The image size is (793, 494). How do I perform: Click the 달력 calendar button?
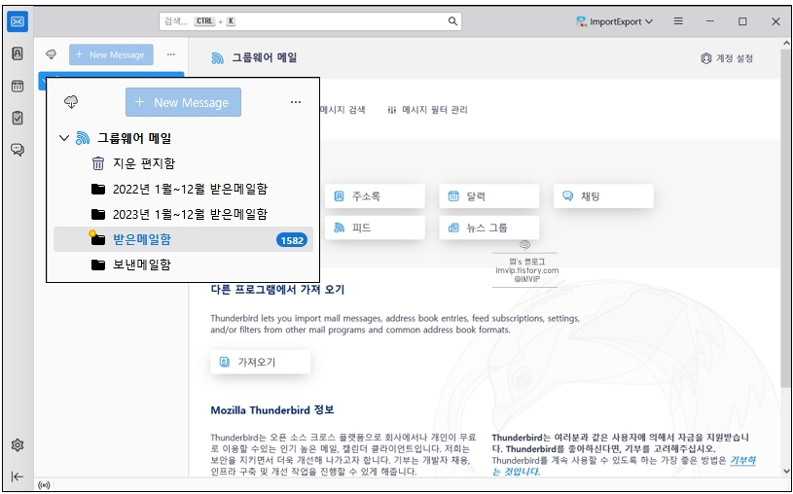pos(489,196)
